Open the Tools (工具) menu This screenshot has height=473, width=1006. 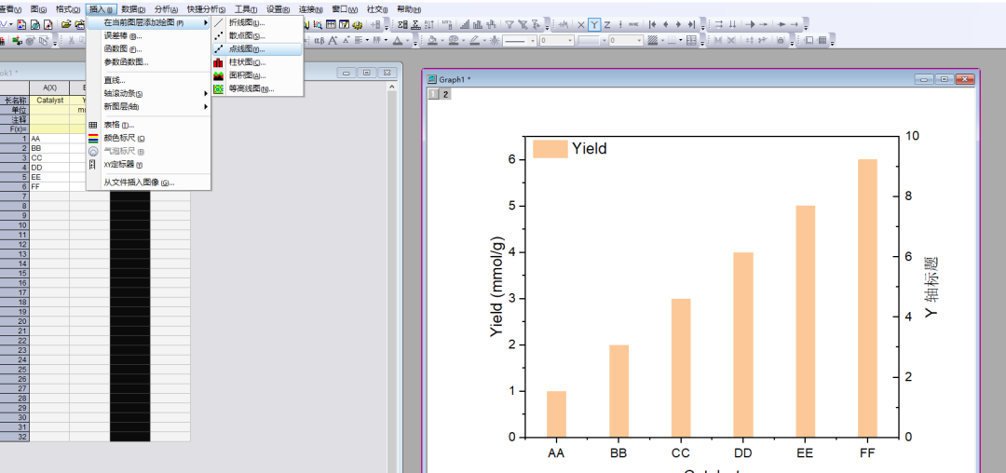pyautogui.click(x=244, y=8)
